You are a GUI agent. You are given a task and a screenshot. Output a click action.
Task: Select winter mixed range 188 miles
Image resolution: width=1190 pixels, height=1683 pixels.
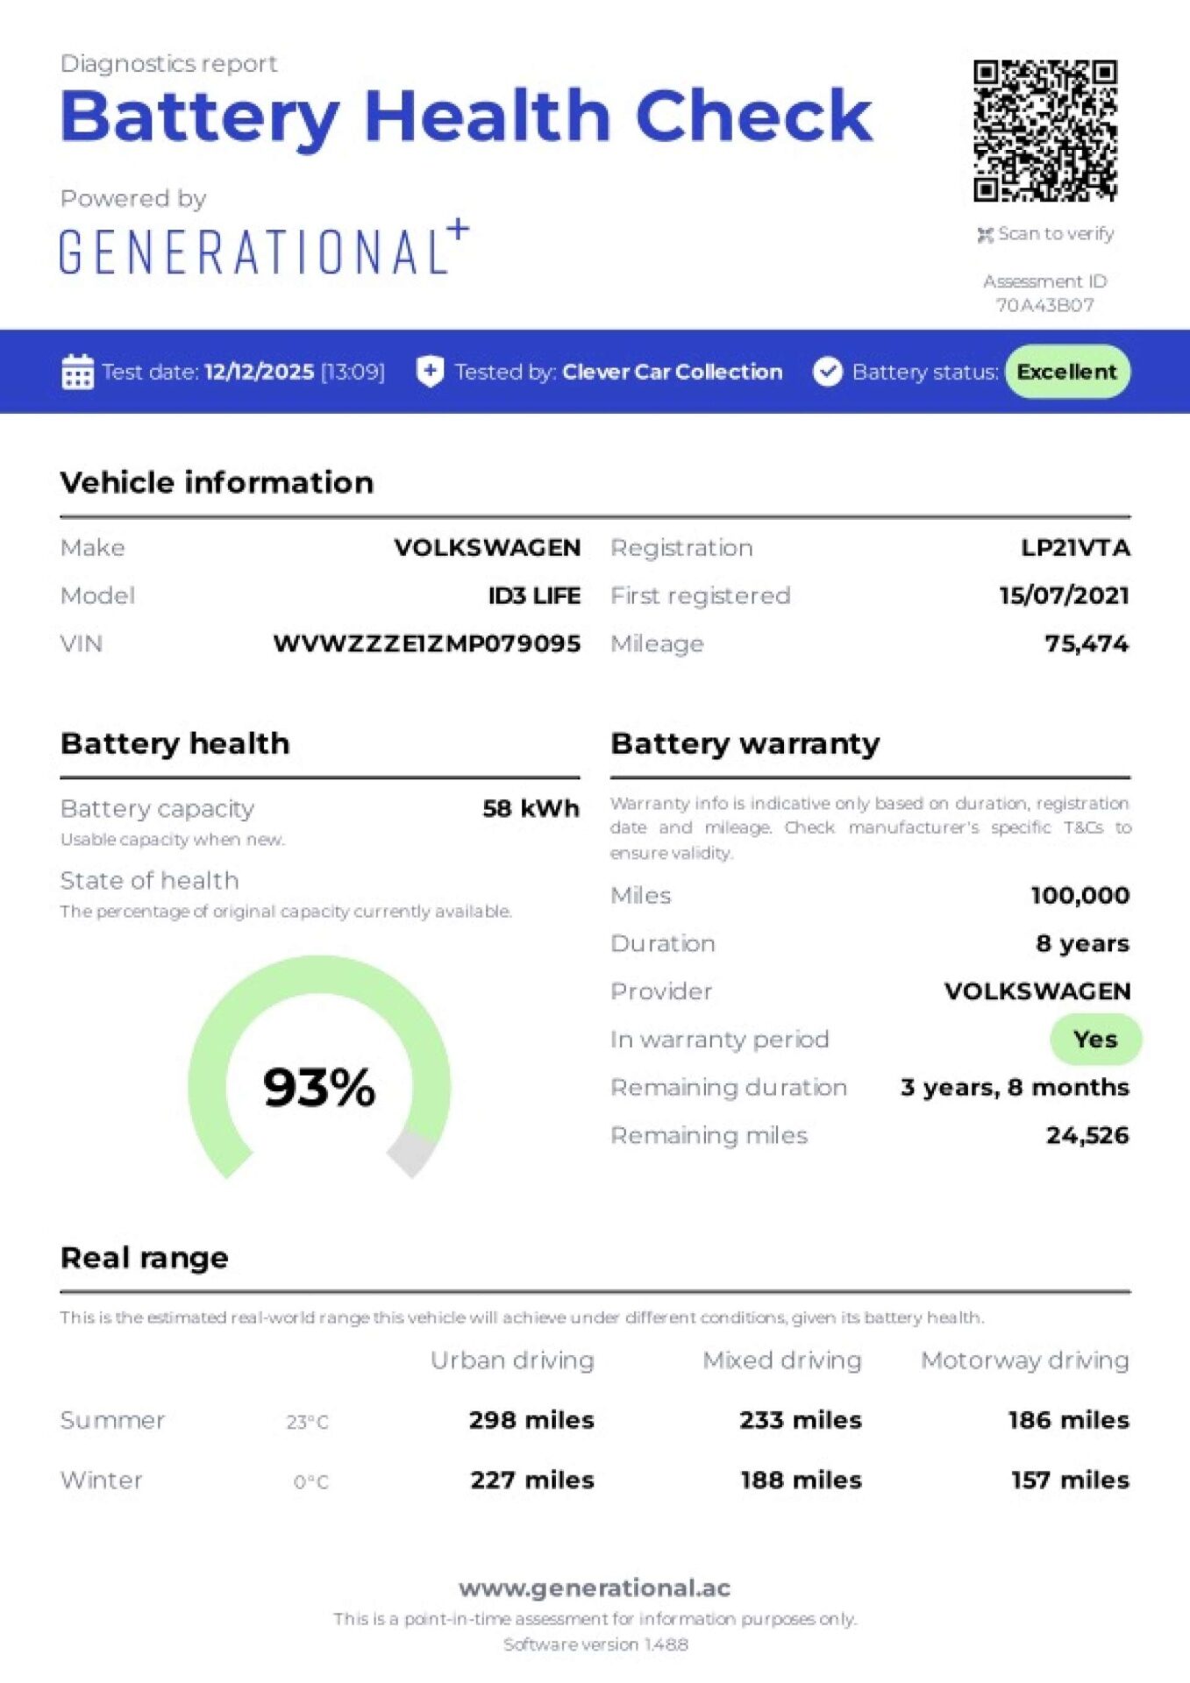pyautogui.click(x=801, y=1481)
